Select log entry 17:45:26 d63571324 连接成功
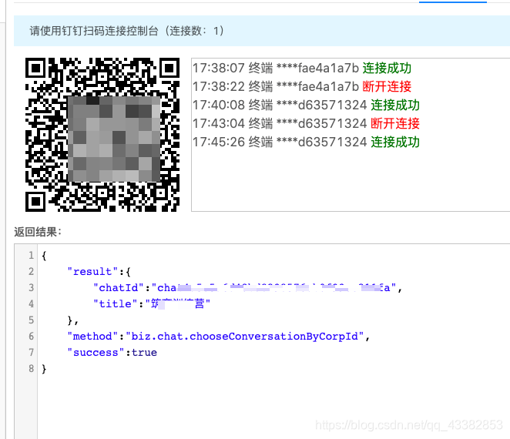Screen dimensions: 510x439 point(306,142)
